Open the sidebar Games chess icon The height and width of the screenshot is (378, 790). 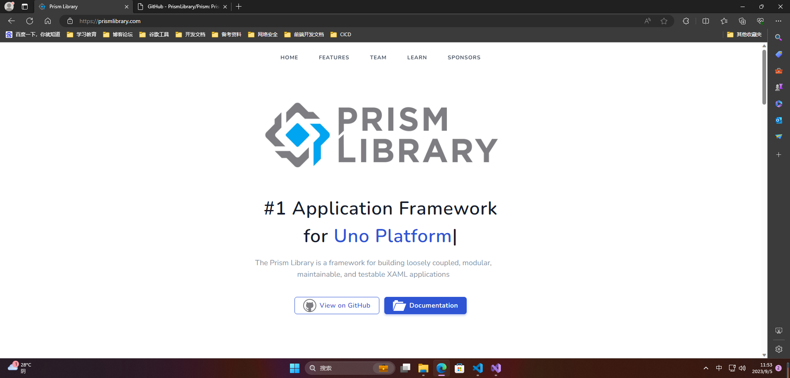coord(778,87)
